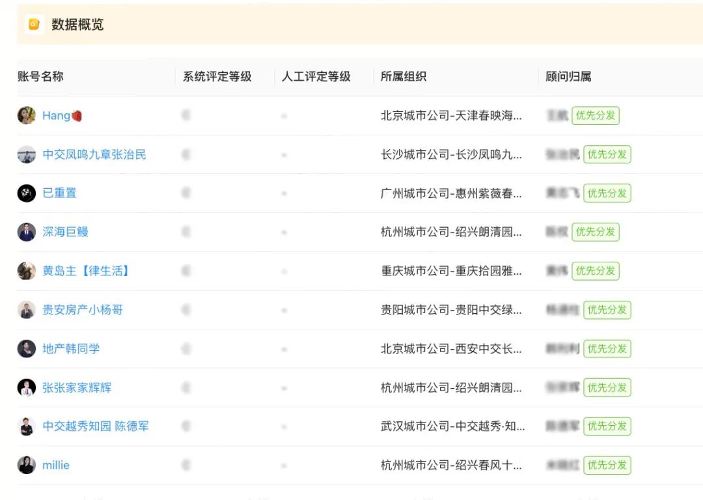Click avatar next to 黄岛主【律生活】
703x500 pixels.
point(27,271)
